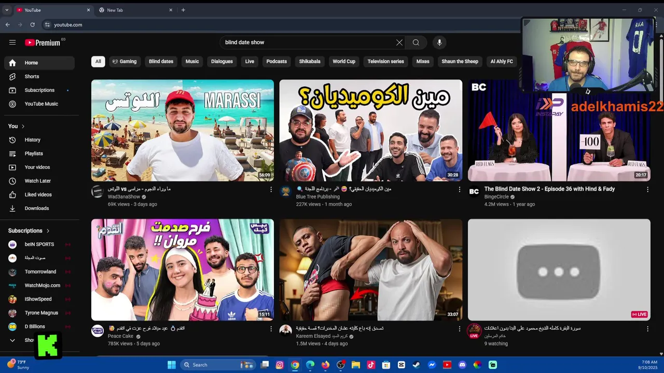The height and width of the screenshot is (373, 664).
Task: Select the Gaming filter chip
Action: (x=125, y=62)
